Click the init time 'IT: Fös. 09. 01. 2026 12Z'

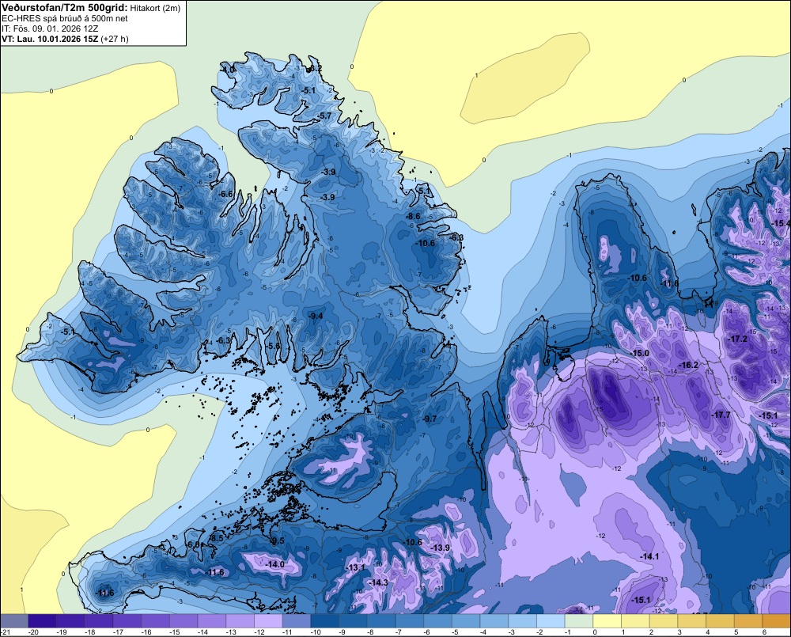click(50, 28)
